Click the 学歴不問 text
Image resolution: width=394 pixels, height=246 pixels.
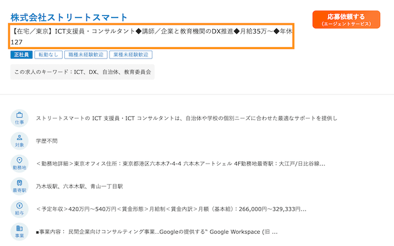(47, 141)
